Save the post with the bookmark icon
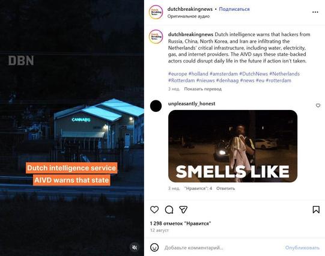 316,210
